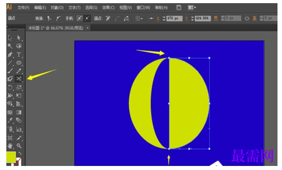Screen dimensions: 282x170
Task: Select the Scissors tool
Action: [19, 79]
